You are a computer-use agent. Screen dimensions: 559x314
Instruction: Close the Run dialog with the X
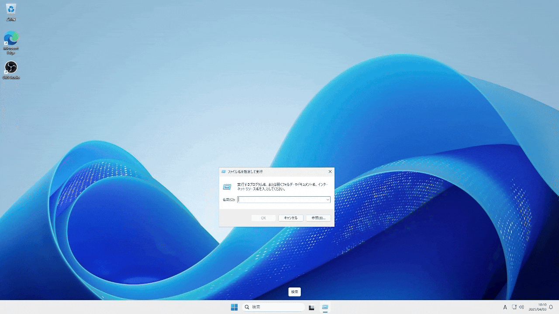(x=330, y=171)
